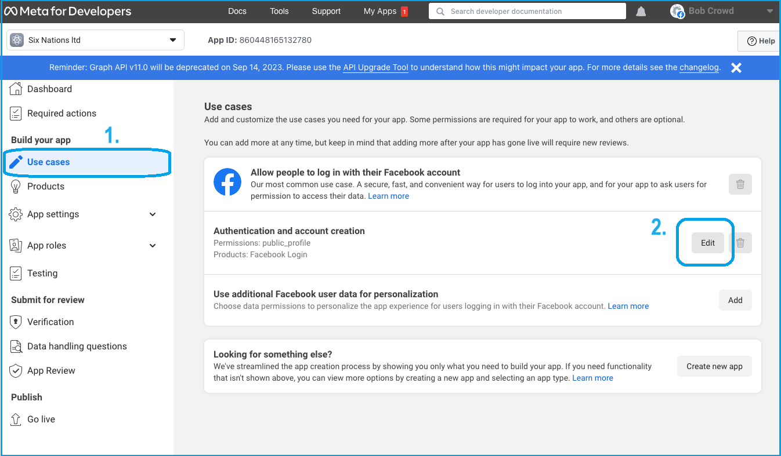Viewport: 781px width, 456px height.
Task: Click the Data handling questions icon
Action: tap(17, 346)
